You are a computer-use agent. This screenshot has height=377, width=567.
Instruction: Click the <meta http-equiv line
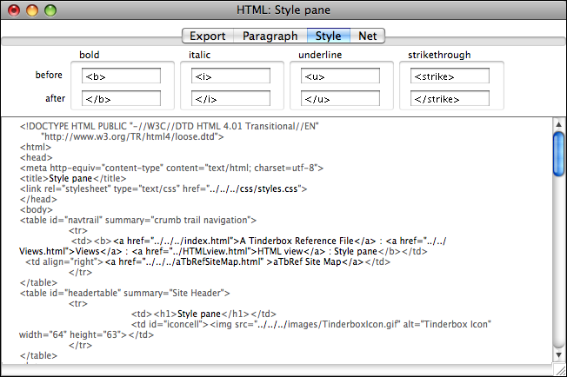pyautogui.click(x=172, y=168)
